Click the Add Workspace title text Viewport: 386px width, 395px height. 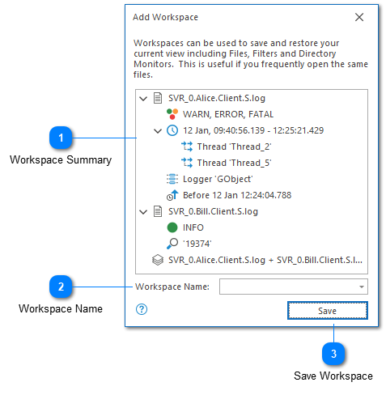click(x=165, y=17)
